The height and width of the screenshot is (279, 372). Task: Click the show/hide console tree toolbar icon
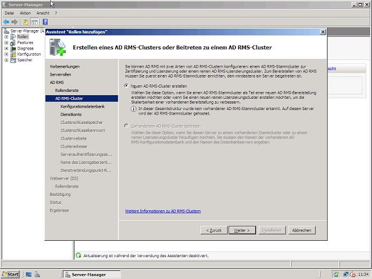click(x=34, y=22)
